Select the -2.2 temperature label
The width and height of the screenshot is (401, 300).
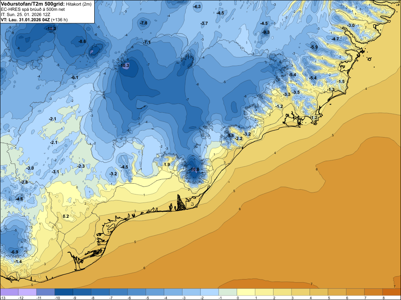[x=238, y=139]
